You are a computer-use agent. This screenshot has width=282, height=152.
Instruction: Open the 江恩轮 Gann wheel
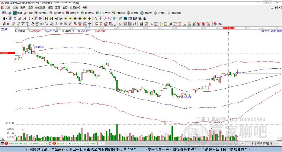[x=133, y=13]
